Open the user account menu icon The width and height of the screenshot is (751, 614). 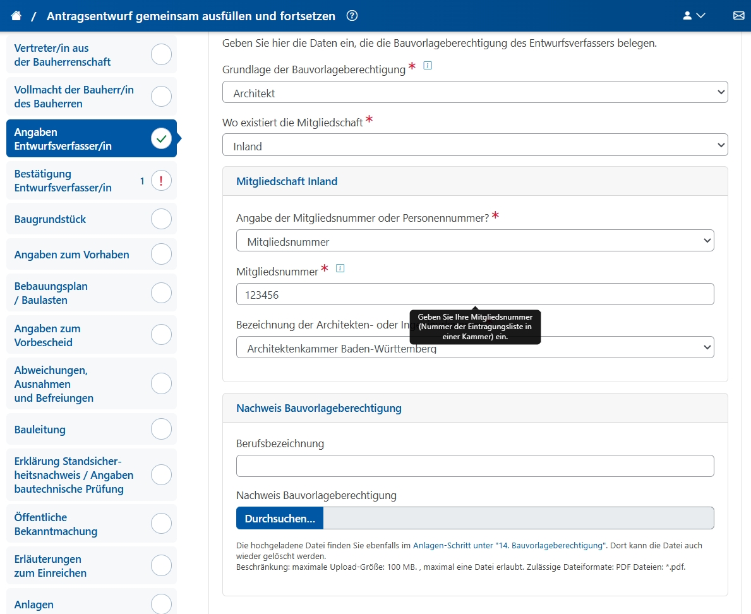tap(694, 16)
